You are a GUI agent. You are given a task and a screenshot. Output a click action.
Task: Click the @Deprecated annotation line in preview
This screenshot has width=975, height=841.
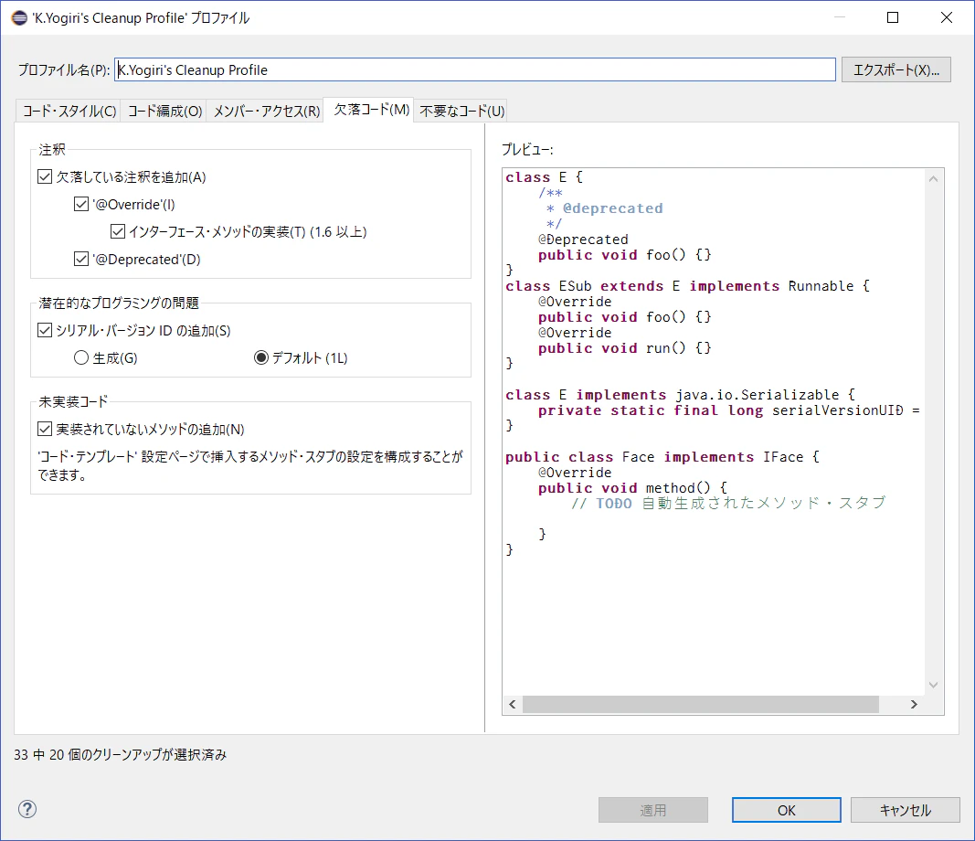pos(583,240)
